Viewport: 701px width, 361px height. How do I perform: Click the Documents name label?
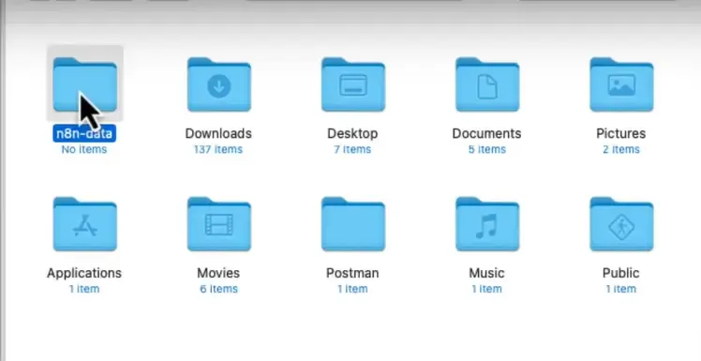(486, 133)
